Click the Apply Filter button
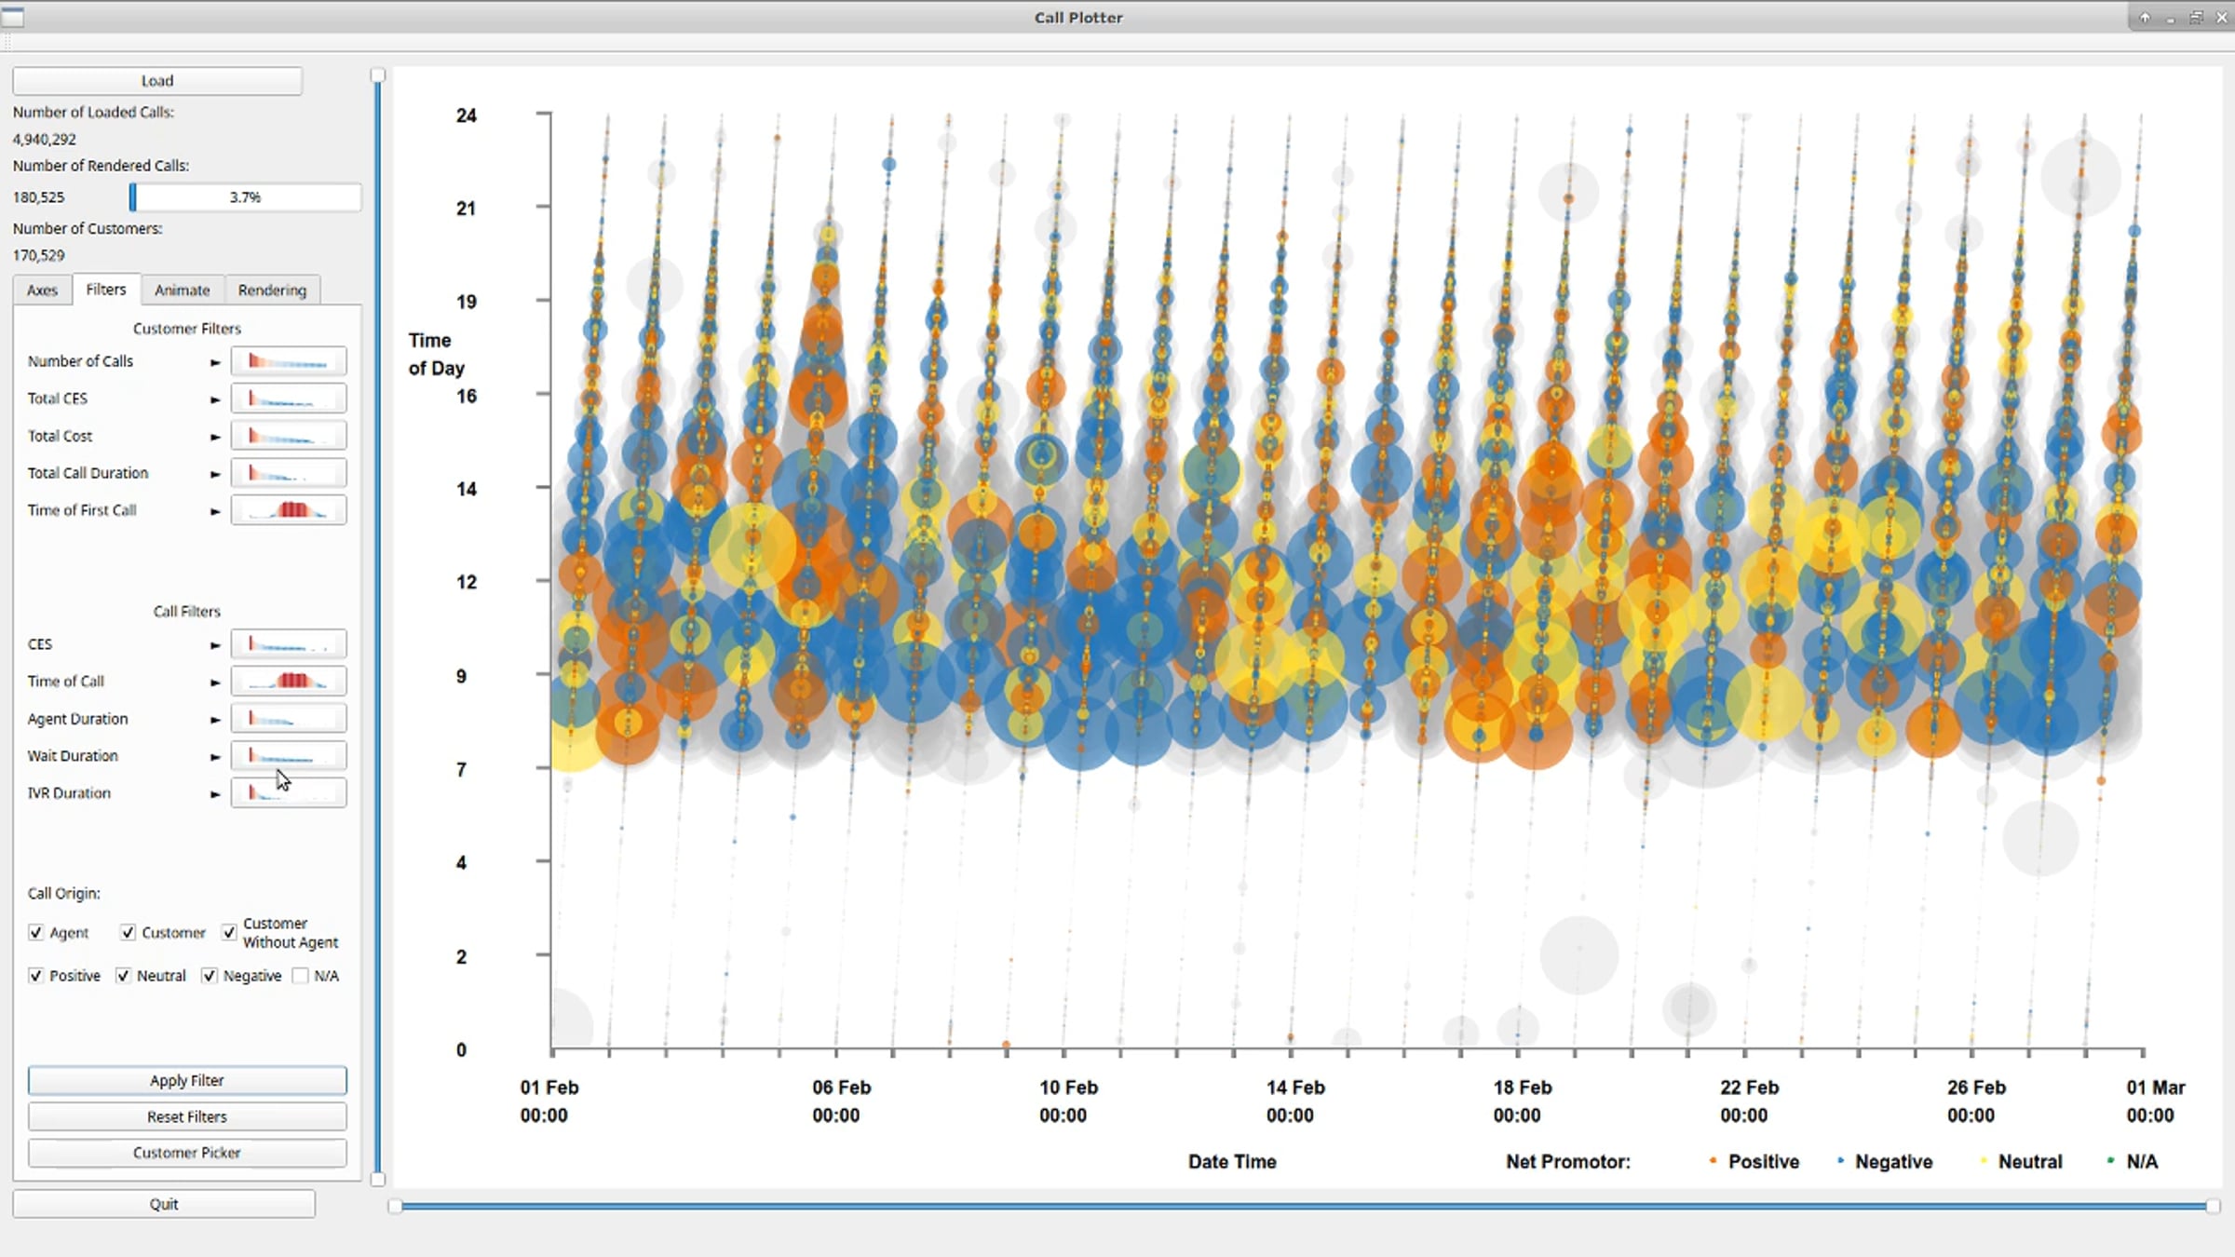 187,1080
